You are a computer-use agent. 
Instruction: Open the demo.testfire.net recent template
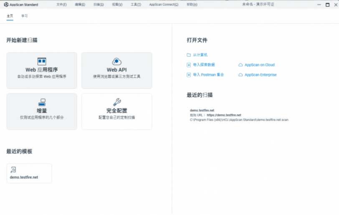tap(29, 173)
